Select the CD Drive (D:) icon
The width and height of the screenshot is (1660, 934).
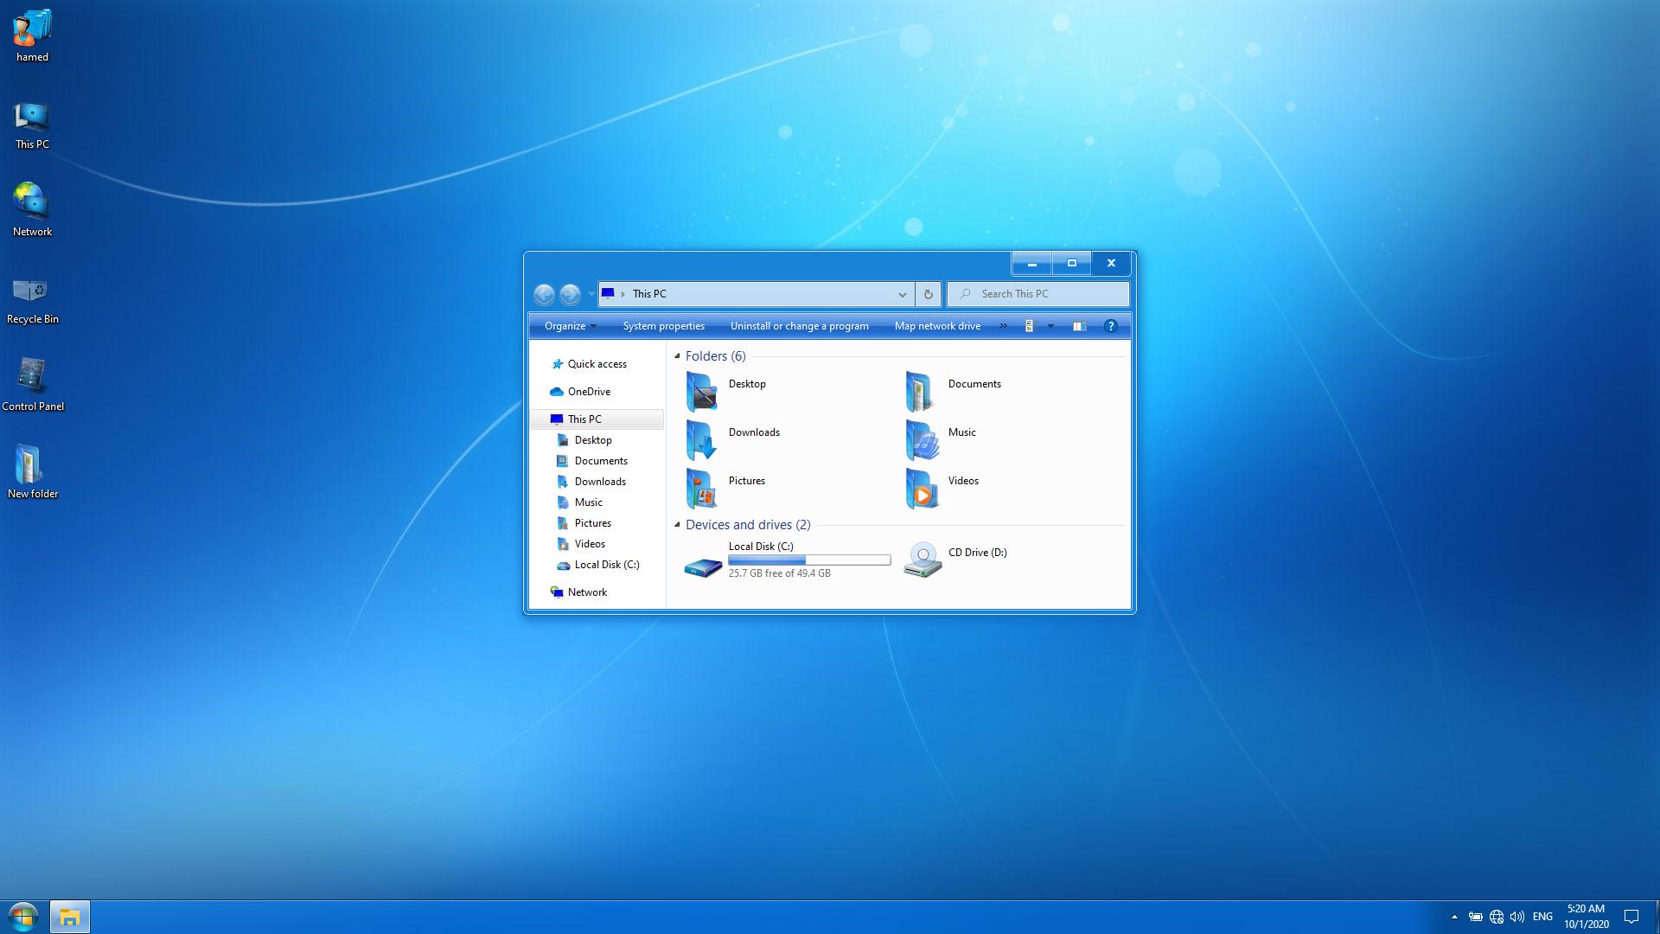(x=923, y=560)
